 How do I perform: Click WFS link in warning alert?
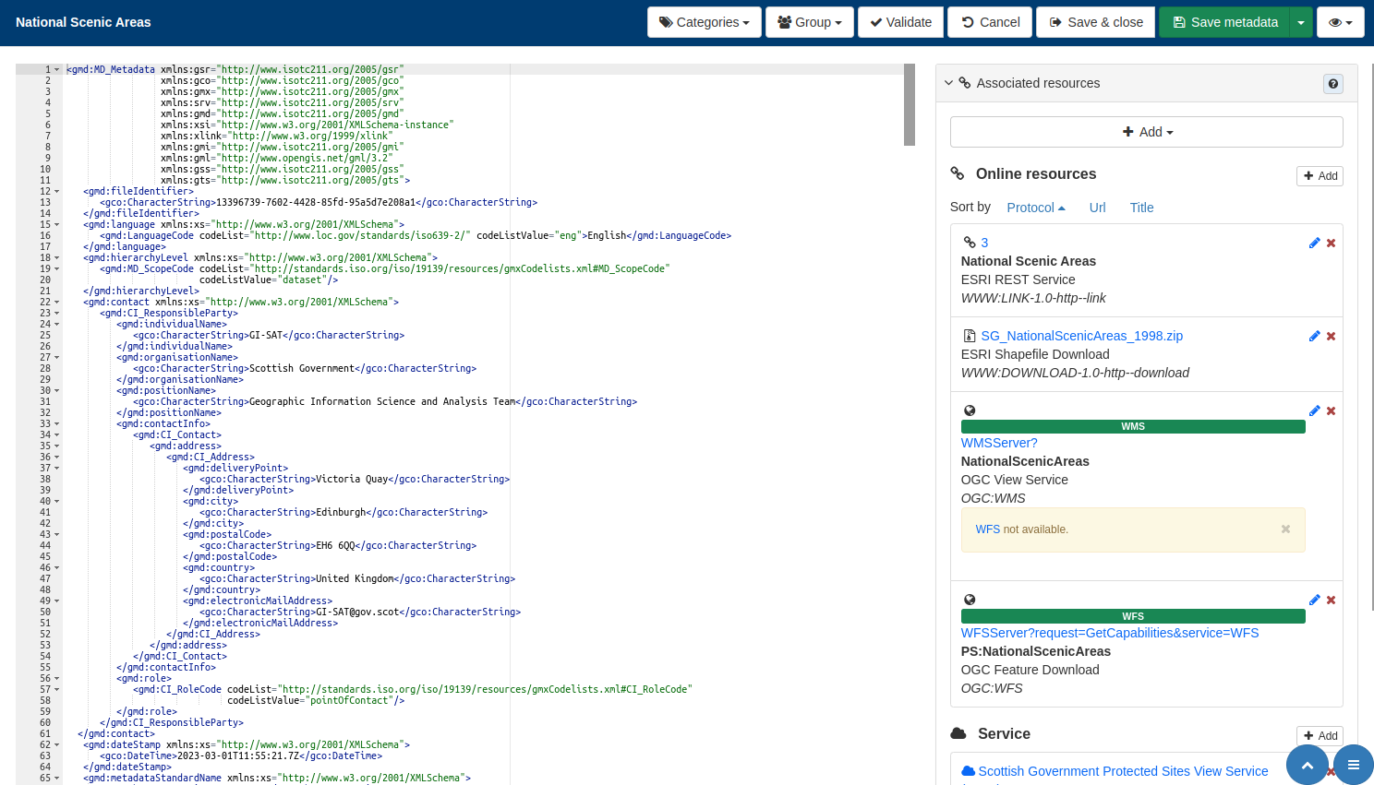(x=987, y=529)
